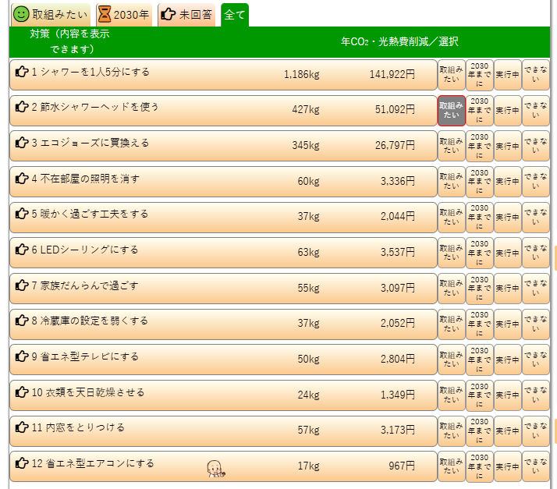The width and height of the screenshot is (557, 489).
Task: Choose 取組みたい for 家族だんらんで過ごす
Action: (451, 289)
